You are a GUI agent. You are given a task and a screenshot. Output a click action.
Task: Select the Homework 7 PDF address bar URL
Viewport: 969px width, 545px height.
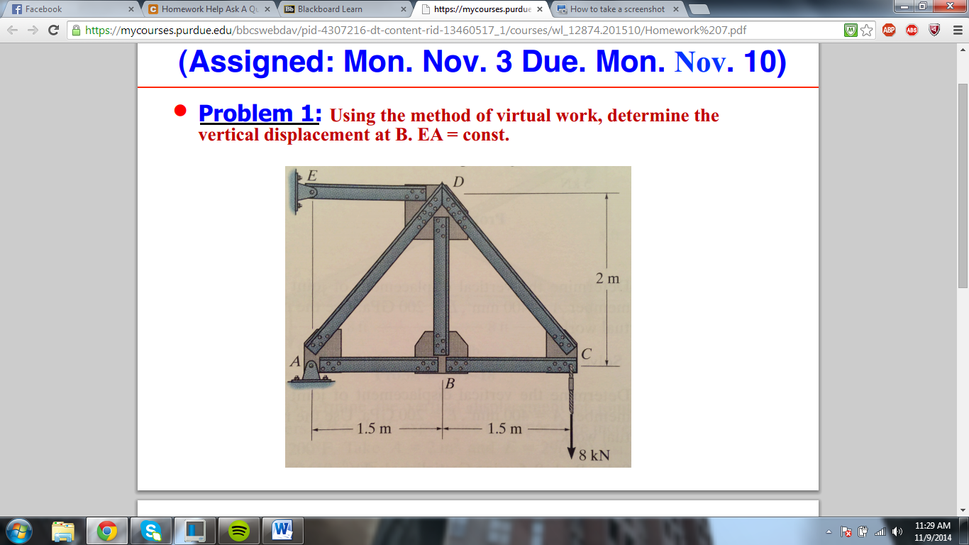(355, 30)
